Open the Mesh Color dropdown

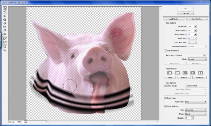point(196,93)
